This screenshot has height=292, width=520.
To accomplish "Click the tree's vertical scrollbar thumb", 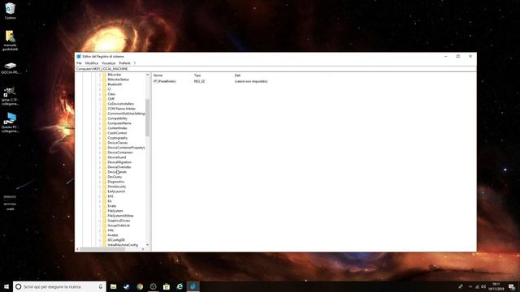I will point(148,118).
